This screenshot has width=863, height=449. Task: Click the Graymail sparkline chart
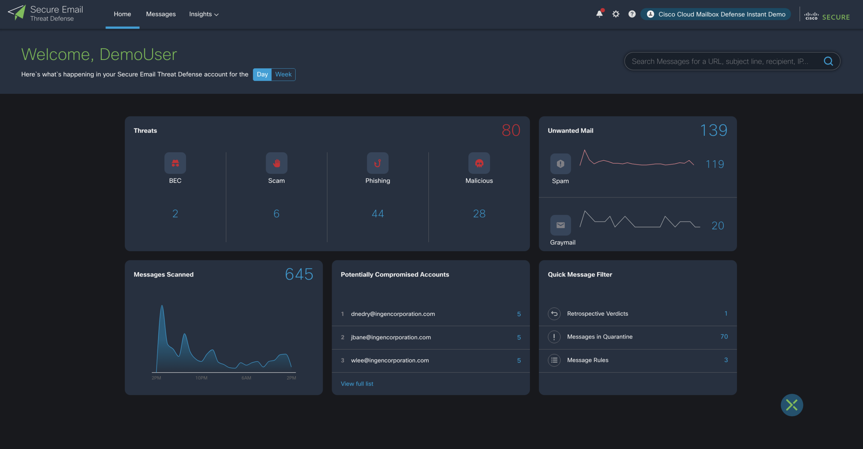pyautogui.click(x=639, y=219)
